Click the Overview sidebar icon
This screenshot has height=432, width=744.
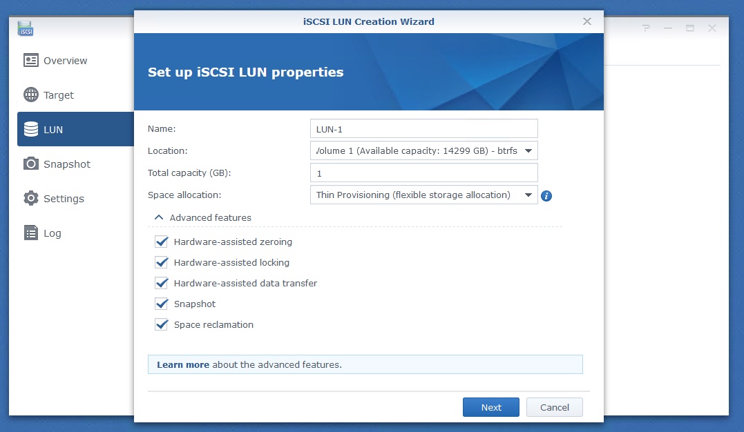click(x=31, y=61)
